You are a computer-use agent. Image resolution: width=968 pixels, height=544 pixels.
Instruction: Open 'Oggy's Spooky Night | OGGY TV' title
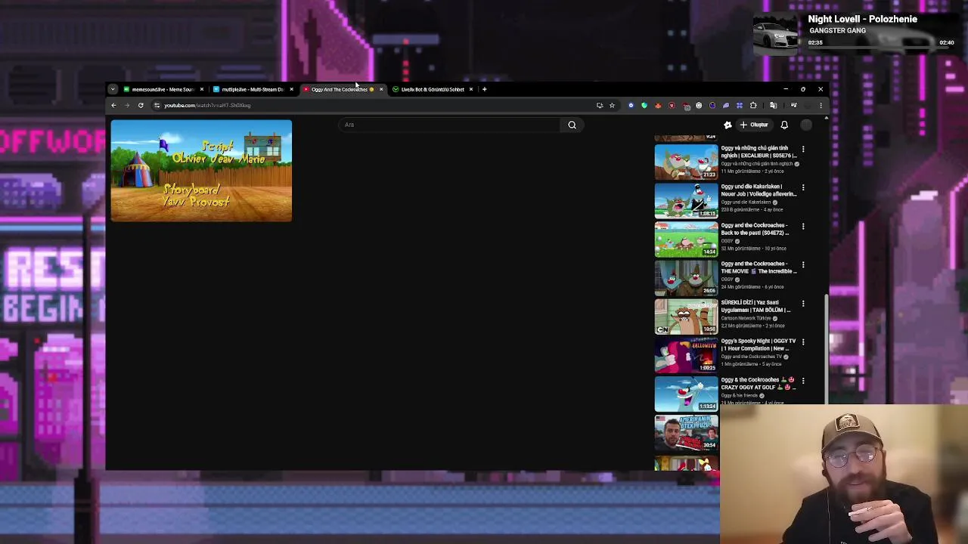[x=759, y=345]
